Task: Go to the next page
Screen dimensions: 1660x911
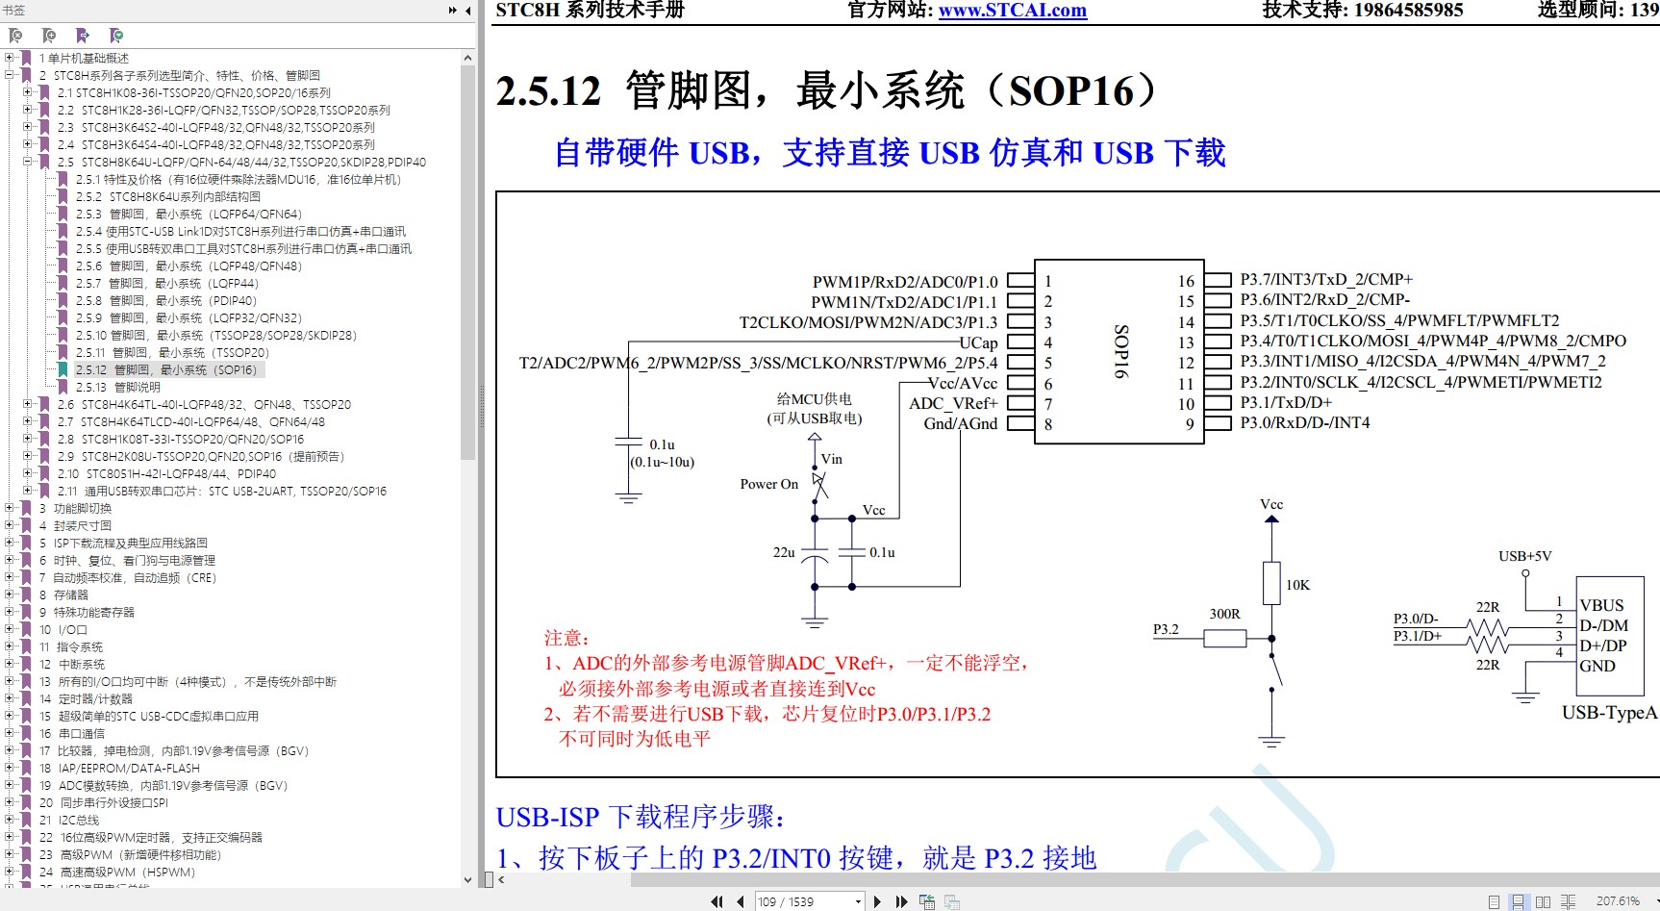Action: point(877,901)
